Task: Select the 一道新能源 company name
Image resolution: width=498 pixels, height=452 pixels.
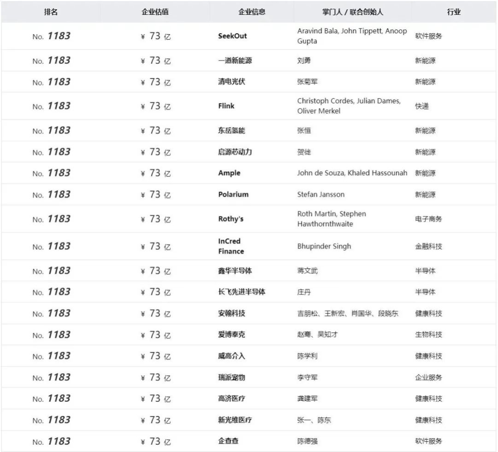Action: [x=235, y=60]
